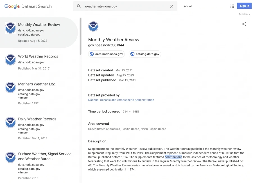Click 'Published May 31, 2017' text
Screen dimensions: 253x183
[34, 69]
